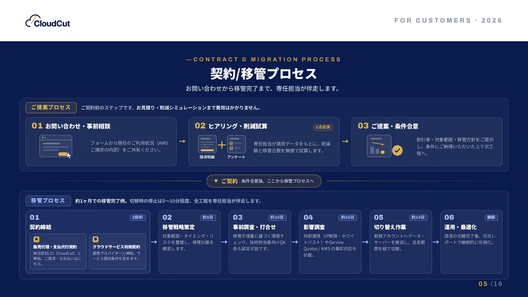Click the arrow between ヒアリング and ご提案 cards
This screenshot has width=528, height=297.
click(x=345, y=141)
